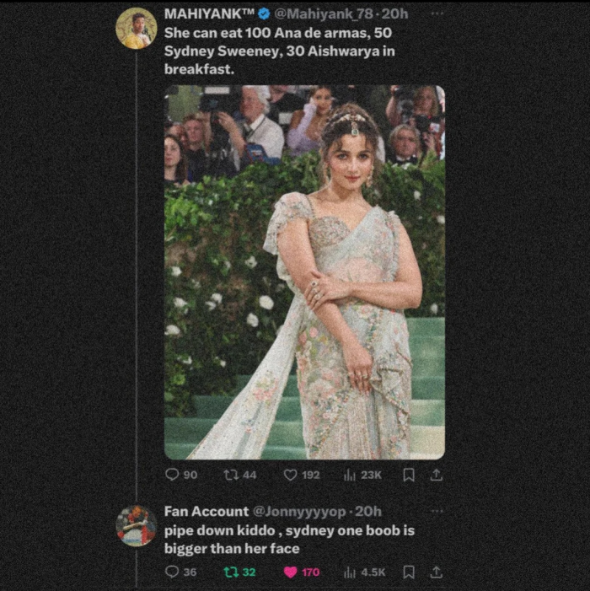
Task: Share the Fan Account reply
Action: [436, 572]
